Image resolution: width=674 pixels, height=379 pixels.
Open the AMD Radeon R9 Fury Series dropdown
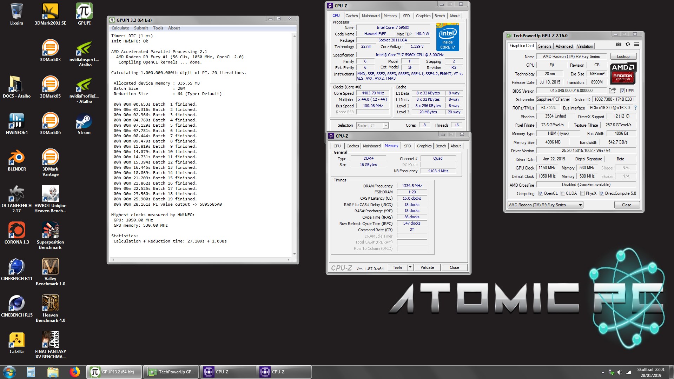546,205
